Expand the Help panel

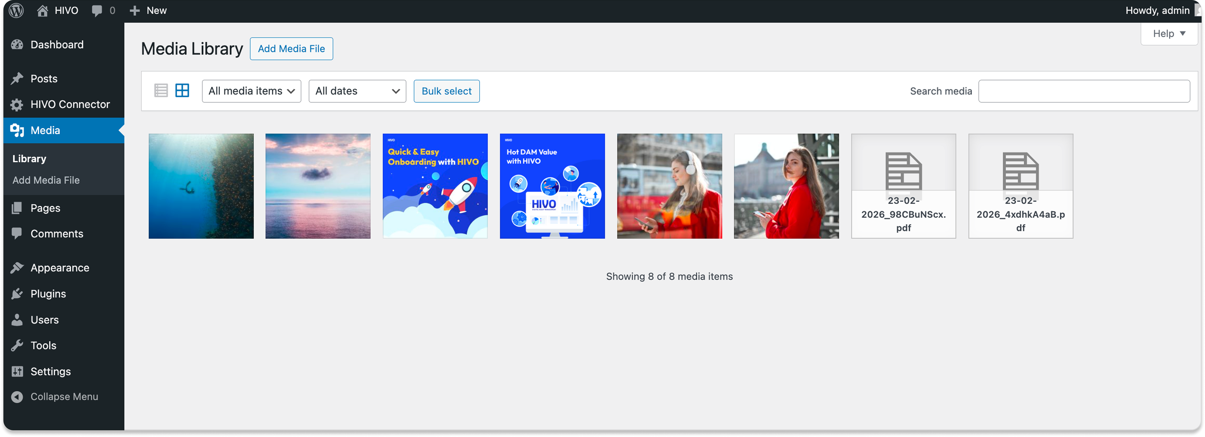(1169, 34)
